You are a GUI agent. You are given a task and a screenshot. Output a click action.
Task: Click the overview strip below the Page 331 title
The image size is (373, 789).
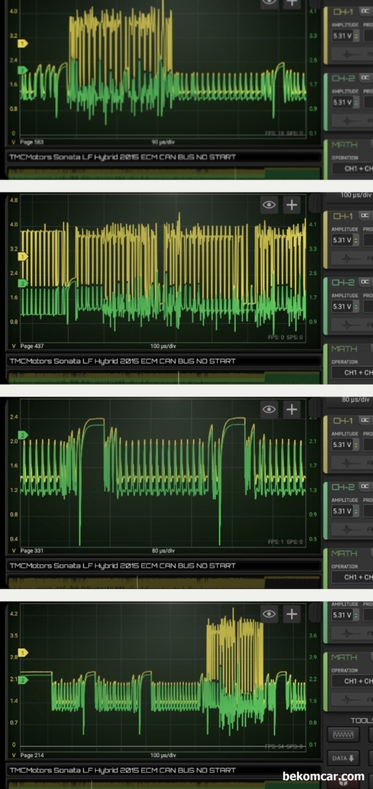tap(164, 581)
